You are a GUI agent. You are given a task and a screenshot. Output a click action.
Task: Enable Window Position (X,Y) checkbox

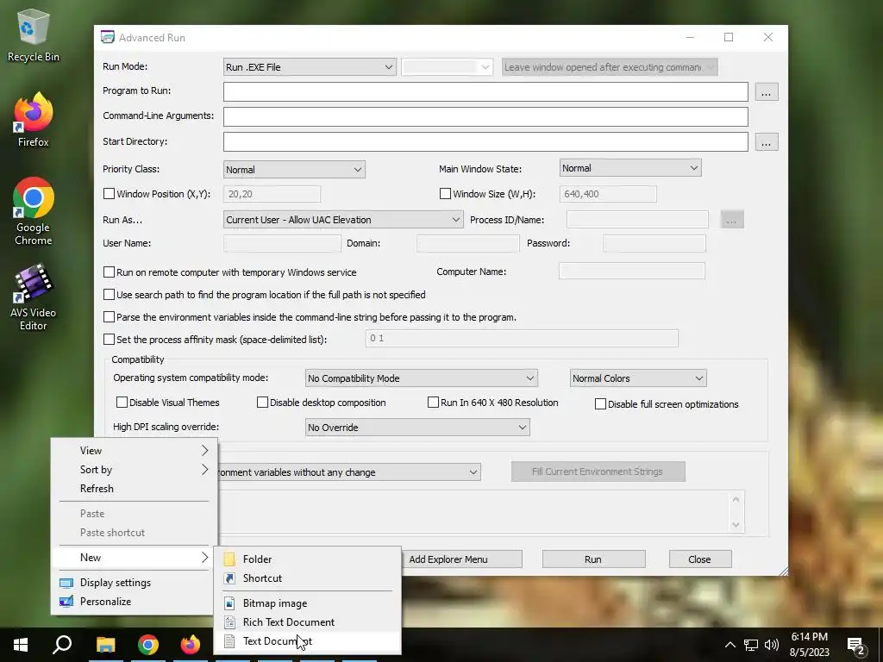110,194
